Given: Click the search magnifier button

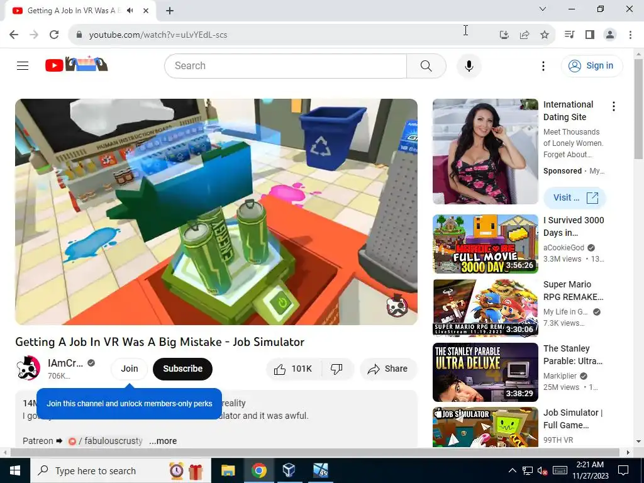Looking at the screenshot, I should click(x=426, y=65).
